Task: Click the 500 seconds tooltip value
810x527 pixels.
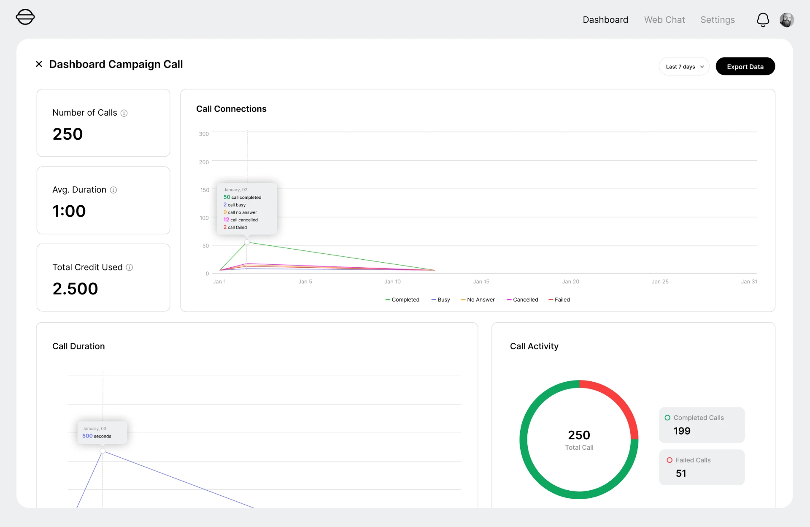Action: [97, 436]
